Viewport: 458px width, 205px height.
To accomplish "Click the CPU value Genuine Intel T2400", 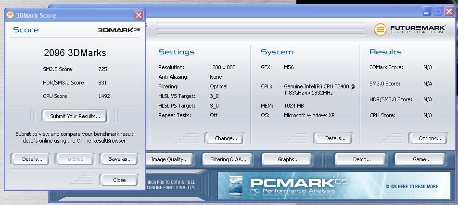I will (319, 89).
